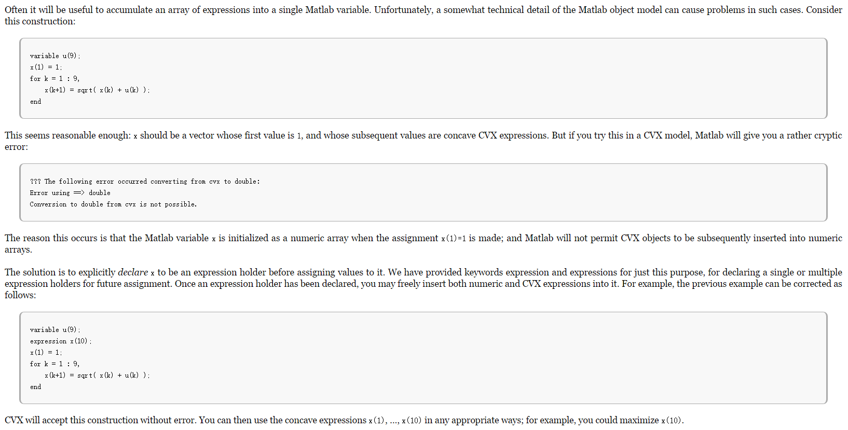Click inline code 'x(1)=1' in the explanation paragraph

click(x=454, y=239)
